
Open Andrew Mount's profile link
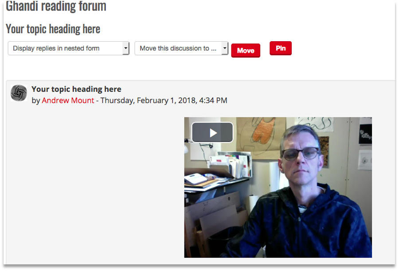[x=68, y=101]
